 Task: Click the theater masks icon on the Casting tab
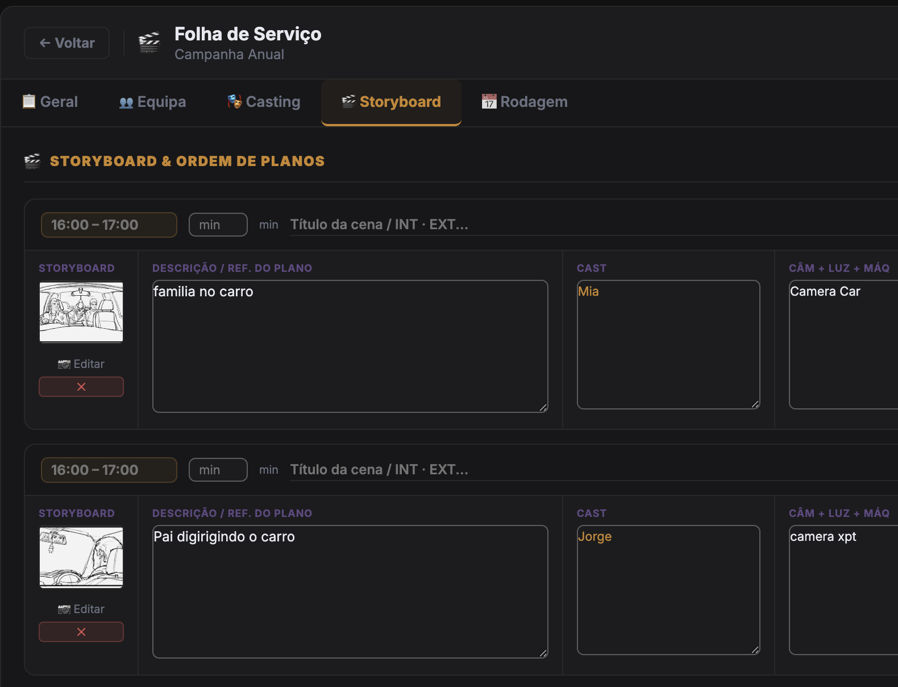click(235, 101)
